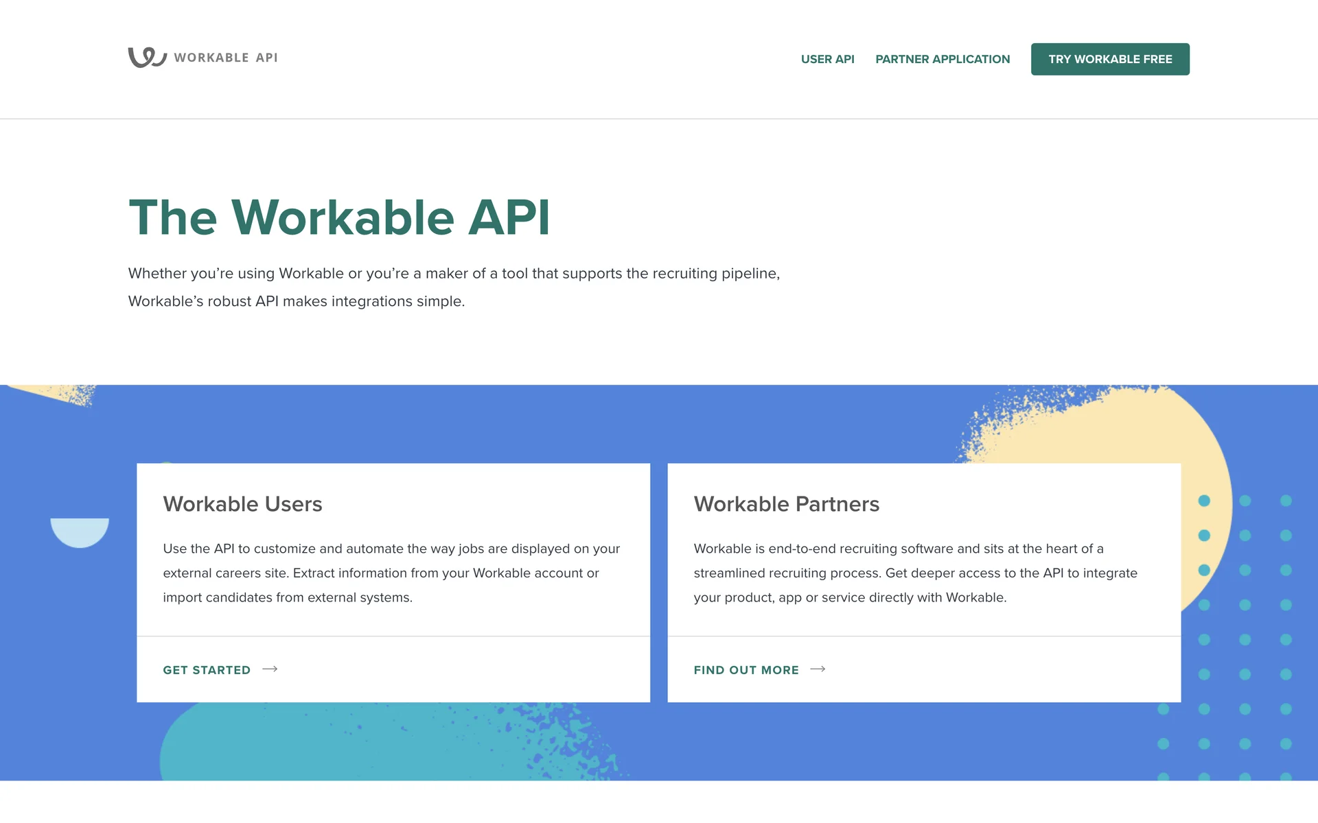Screen dimensions: 1318x823
Task: Click the Workable API logo text
Action: pos(226,58)
